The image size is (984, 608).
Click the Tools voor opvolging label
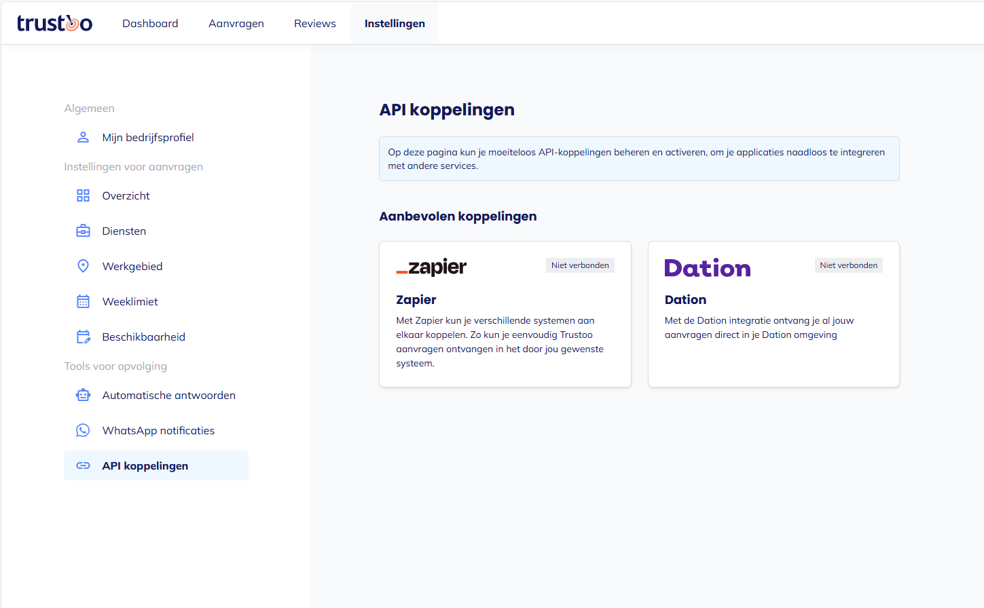115,366
